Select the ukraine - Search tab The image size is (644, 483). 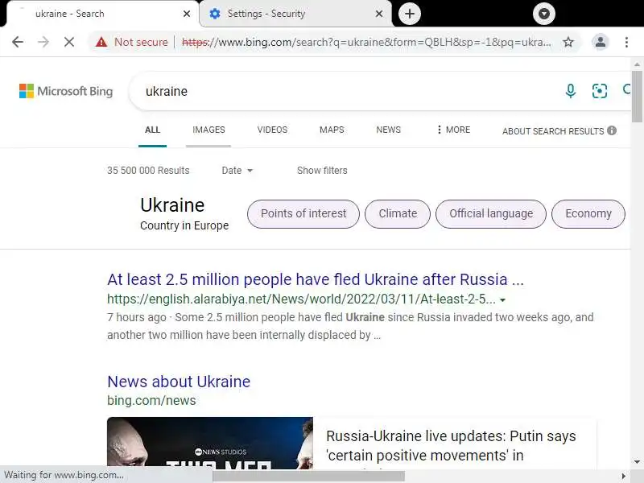[x=103, y=14]
